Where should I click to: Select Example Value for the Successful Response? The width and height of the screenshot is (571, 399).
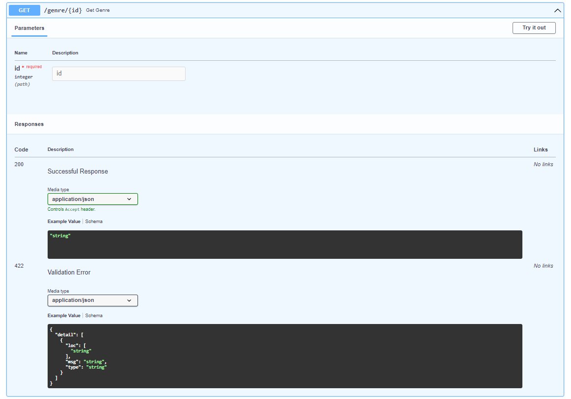coord(64,222)
